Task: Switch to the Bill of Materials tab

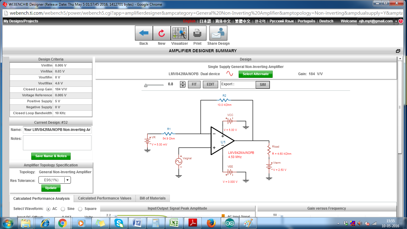Action: 153,198
